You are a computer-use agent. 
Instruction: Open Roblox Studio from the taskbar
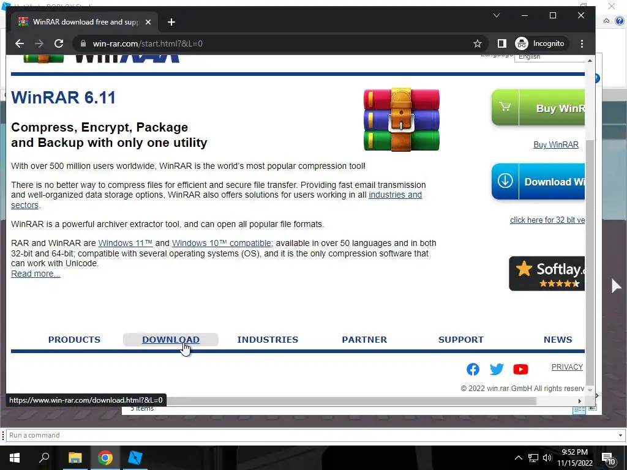click(135, 458)
